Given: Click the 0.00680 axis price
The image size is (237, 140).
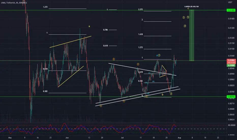Looking at the screenshot, I should [231, 109].
